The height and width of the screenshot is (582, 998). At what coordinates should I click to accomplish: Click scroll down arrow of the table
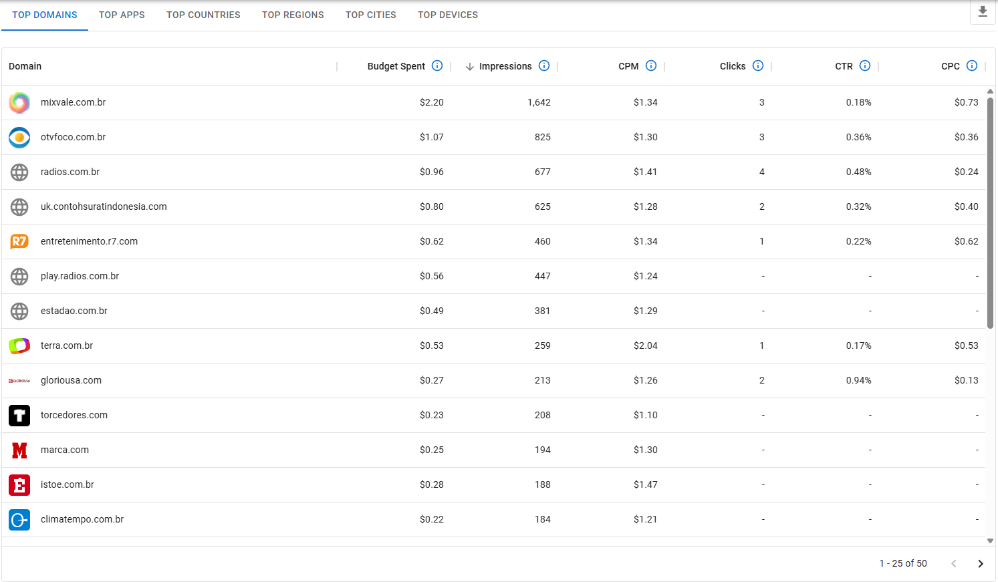pos(990,541)
